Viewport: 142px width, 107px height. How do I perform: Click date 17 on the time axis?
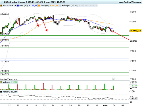pyautogui.click(x=9, y=105)
